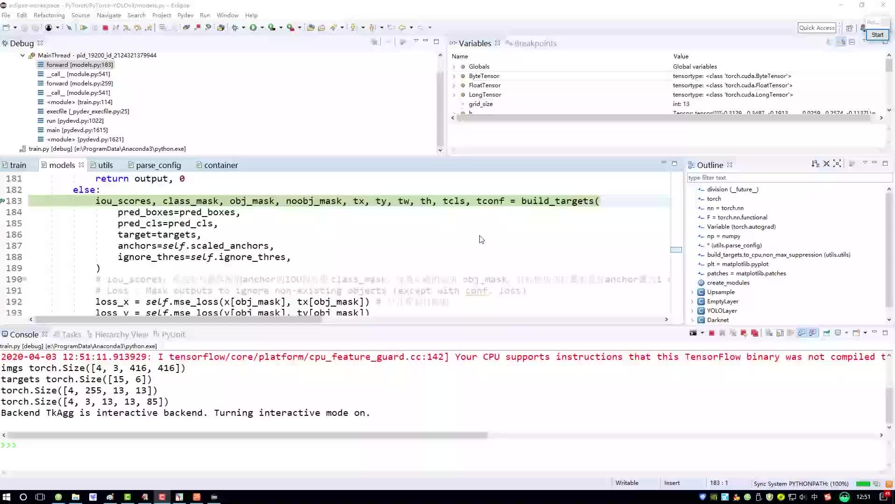Select create_modules in the Outline
The width and height of the screenshot is (895, 504).
point(728,283)
